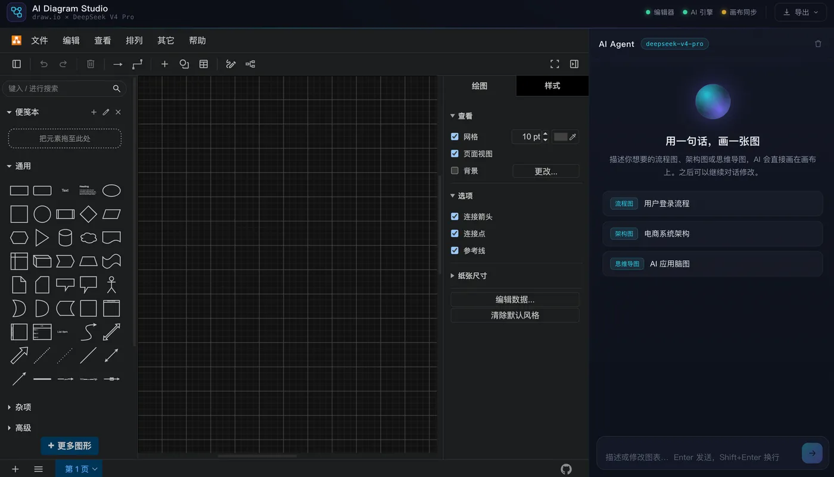Click the fullscreen icon
The height and width of the screenshot is (477, 834).
coord(555,64)
